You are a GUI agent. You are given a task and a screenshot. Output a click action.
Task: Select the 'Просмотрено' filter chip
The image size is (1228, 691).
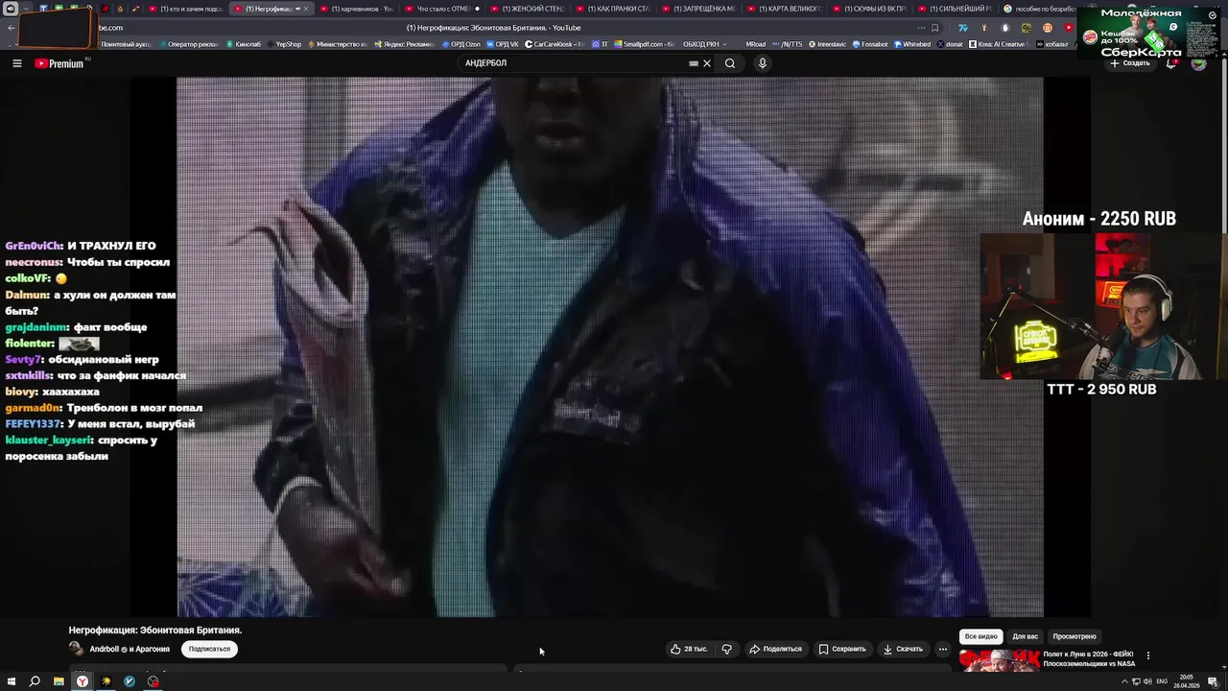(x=1074, y=636)
